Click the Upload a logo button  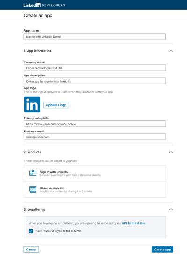(56, 105)
